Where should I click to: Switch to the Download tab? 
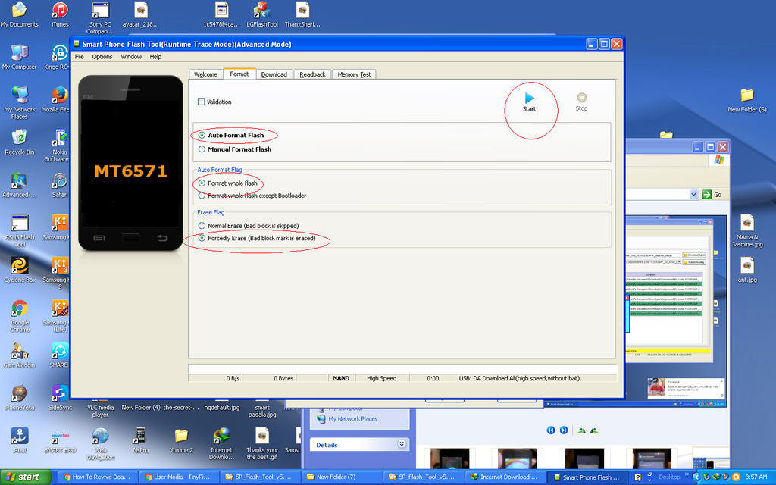[x=274, y=74]
